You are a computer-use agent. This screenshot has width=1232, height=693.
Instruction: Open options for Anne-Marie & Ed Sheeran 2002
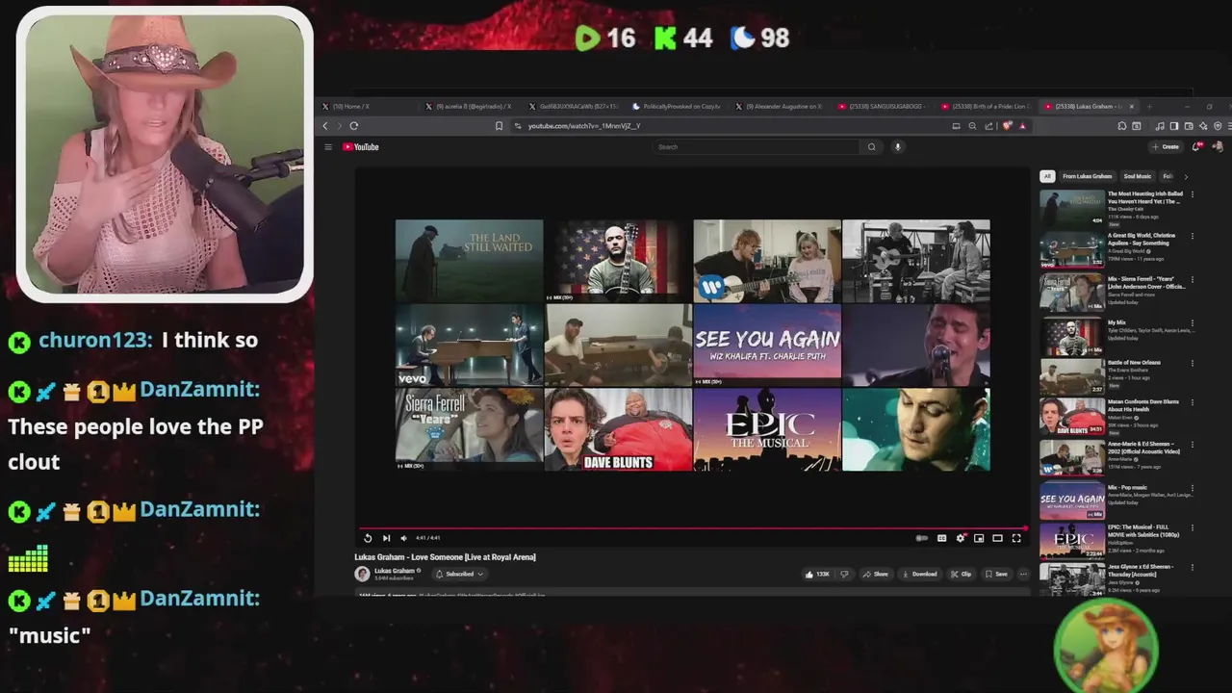coord(1193,446)
